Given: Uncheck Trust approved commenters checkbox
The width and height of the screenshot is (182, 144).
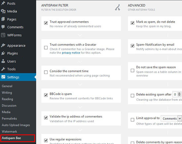Looking at the screenshot, I should click(x=46, y=23).
